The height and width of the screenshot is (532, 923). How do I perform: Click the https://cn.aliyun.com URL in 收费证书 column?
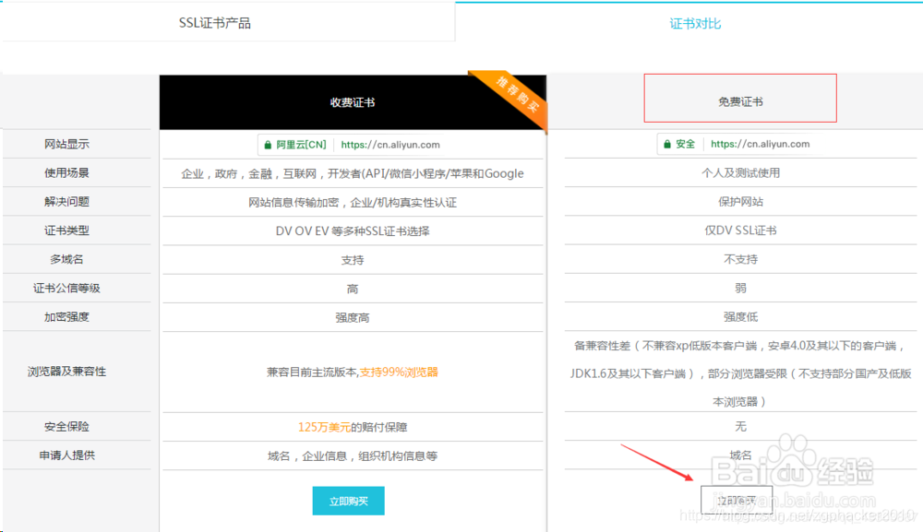click(390, 145)
